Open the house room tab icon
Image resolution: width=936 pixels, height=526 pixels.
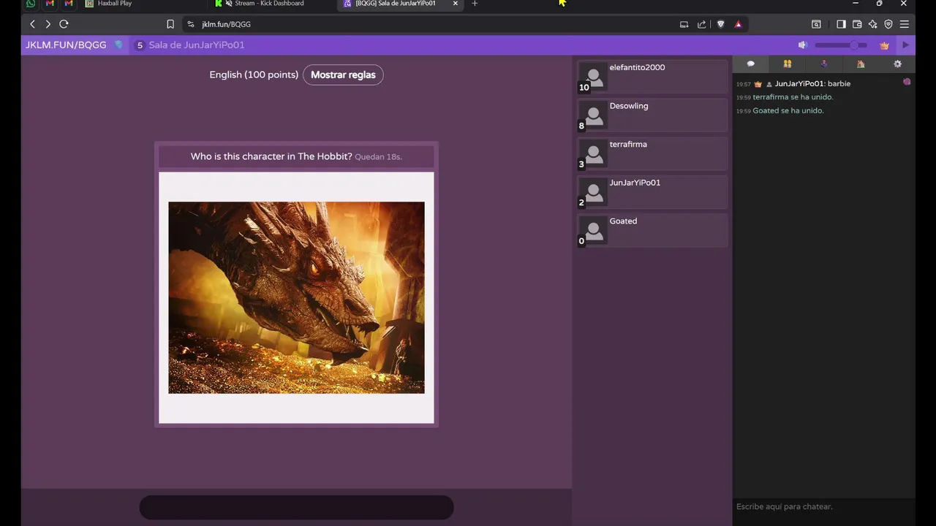861,64
